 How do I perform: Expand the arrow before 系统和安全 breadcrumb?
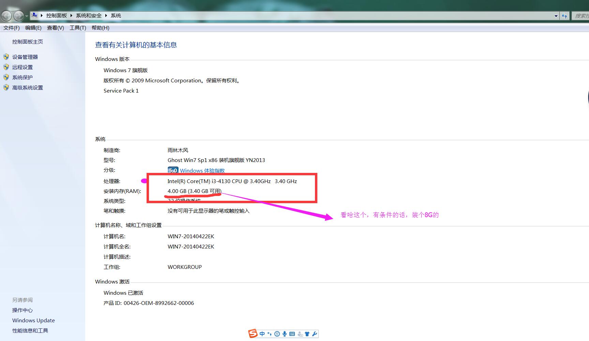tap(71, 16)
